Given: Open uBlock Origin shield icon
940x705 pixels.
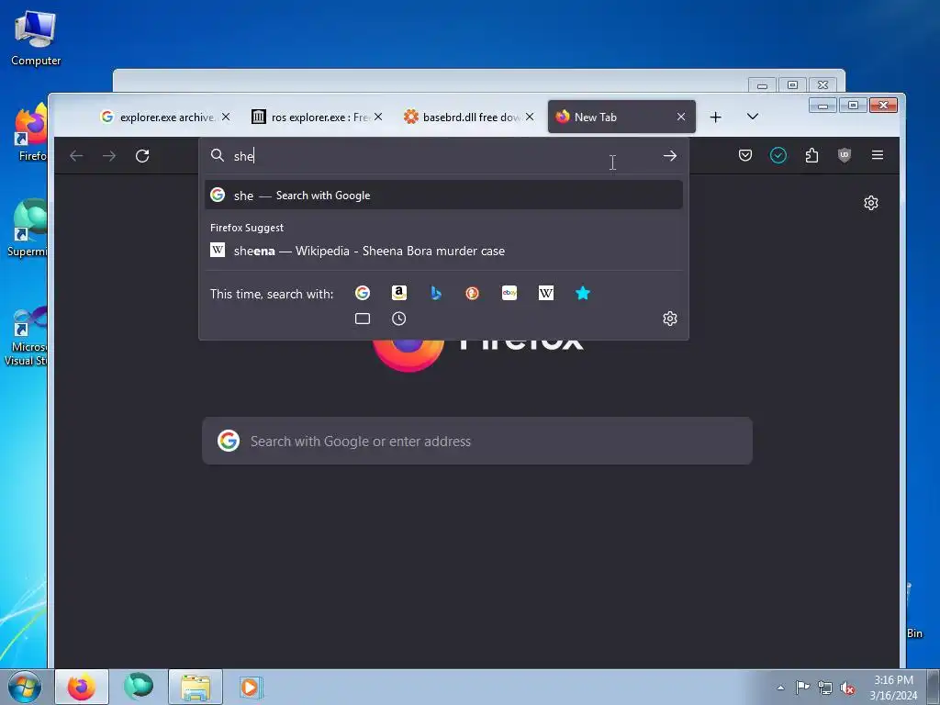Looking at the screenshot, I should (x=845, y=156).
